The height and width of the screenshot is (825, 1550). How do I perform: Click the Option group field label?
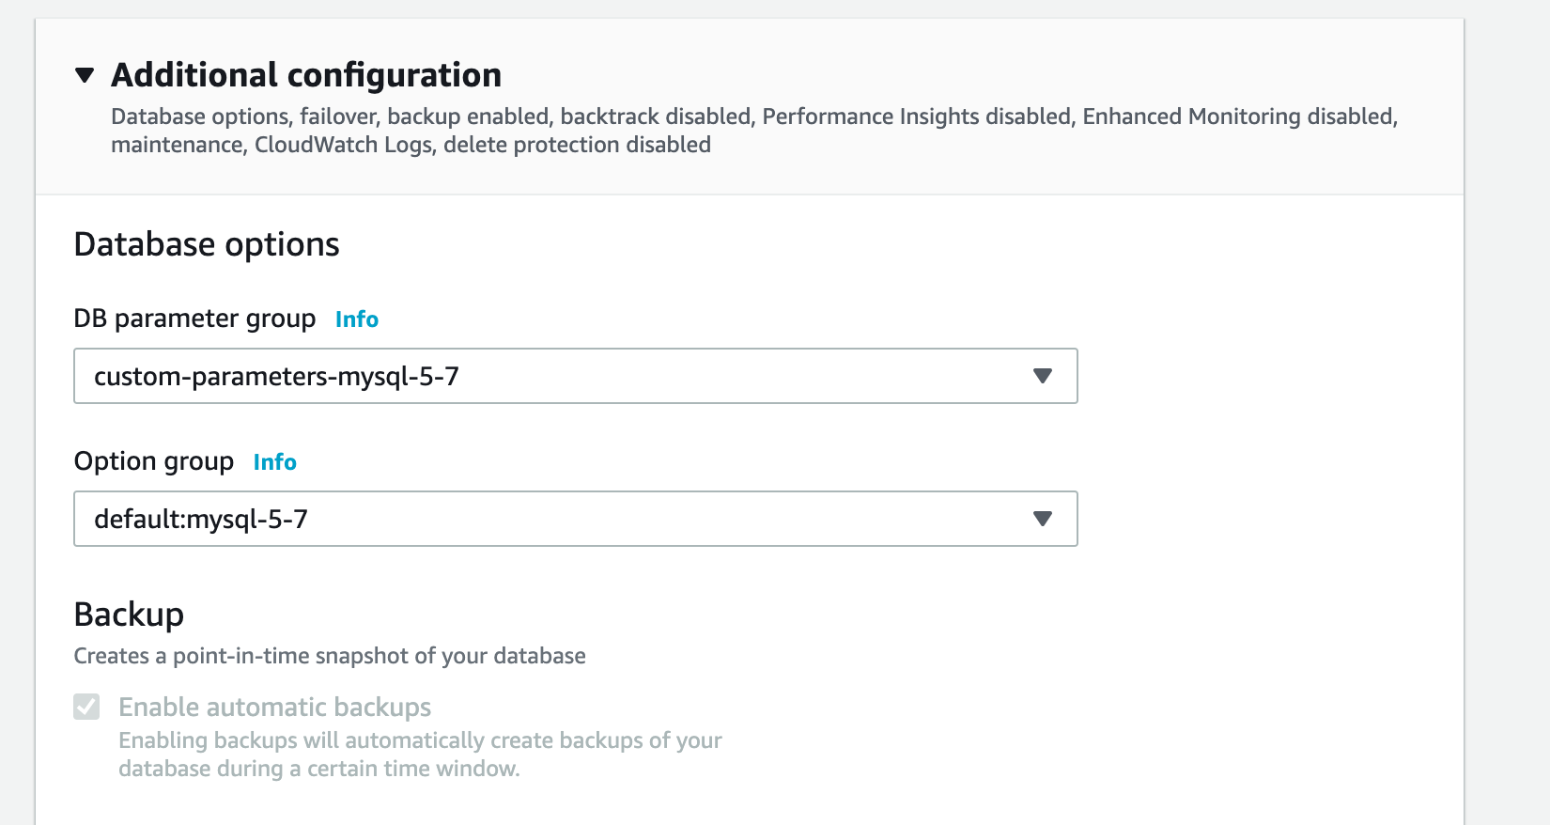[154, 462]
